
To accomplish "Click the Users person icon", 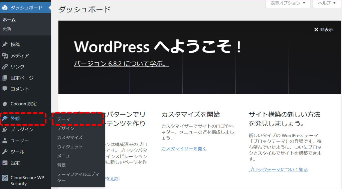I will [5, 141].
